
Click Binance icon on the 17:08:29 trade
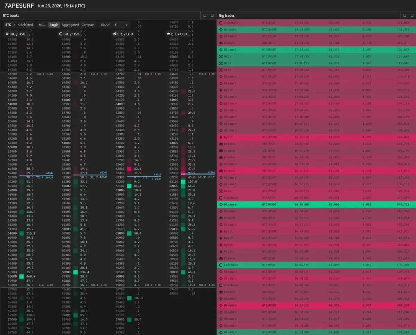point(220,77)
